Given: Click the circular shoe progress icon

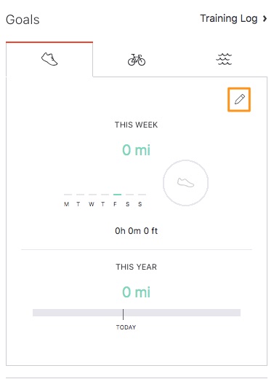Looking at the screenshot, I should click(185, 183).
